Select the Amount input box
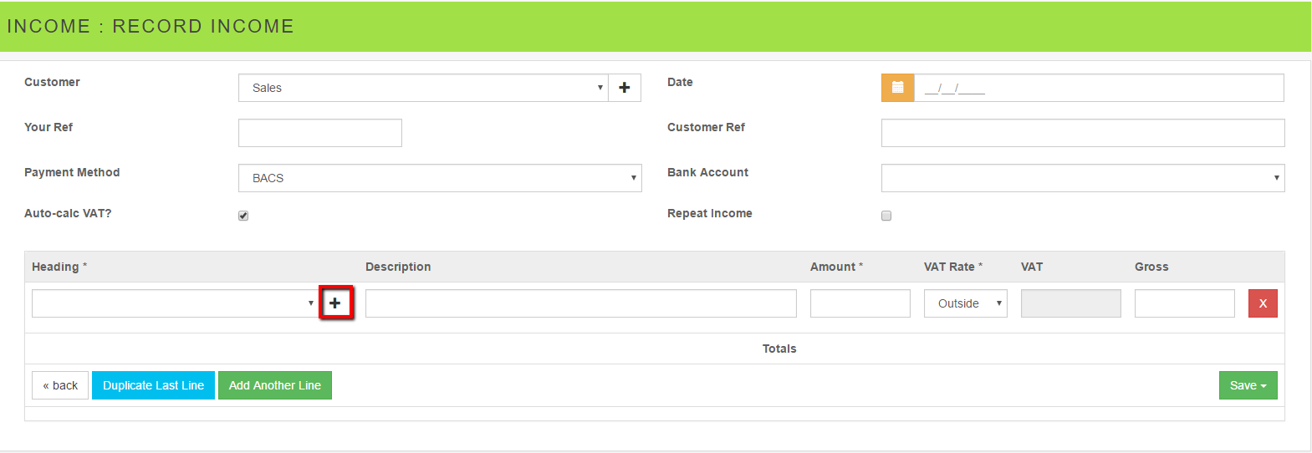This screenshot has height=453, width=1312. pyautogui.click(x=860, y=303)
